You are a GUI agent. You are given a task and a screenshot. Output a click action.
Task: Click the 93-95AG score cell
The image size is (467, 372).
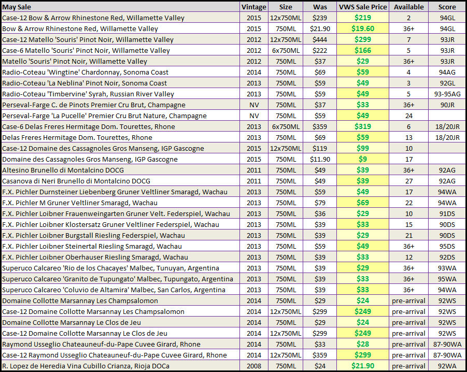point(447,94)
